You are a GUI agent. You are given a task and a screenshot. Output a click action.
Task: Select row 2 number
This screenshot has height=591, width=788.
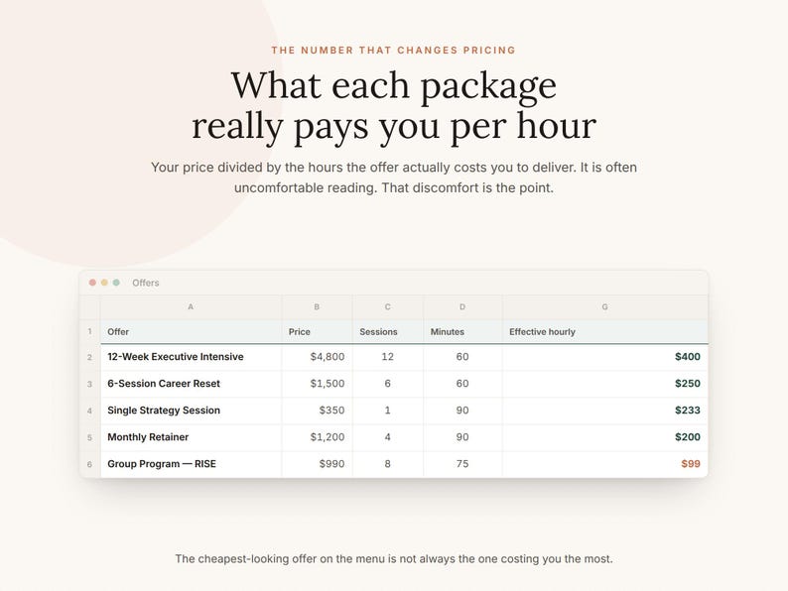[90, 357]
